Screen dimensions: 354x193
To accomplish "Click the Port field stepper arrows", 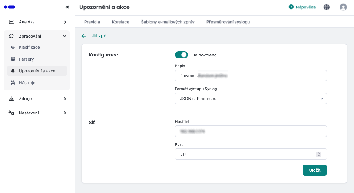I will (x=319, y=154).
